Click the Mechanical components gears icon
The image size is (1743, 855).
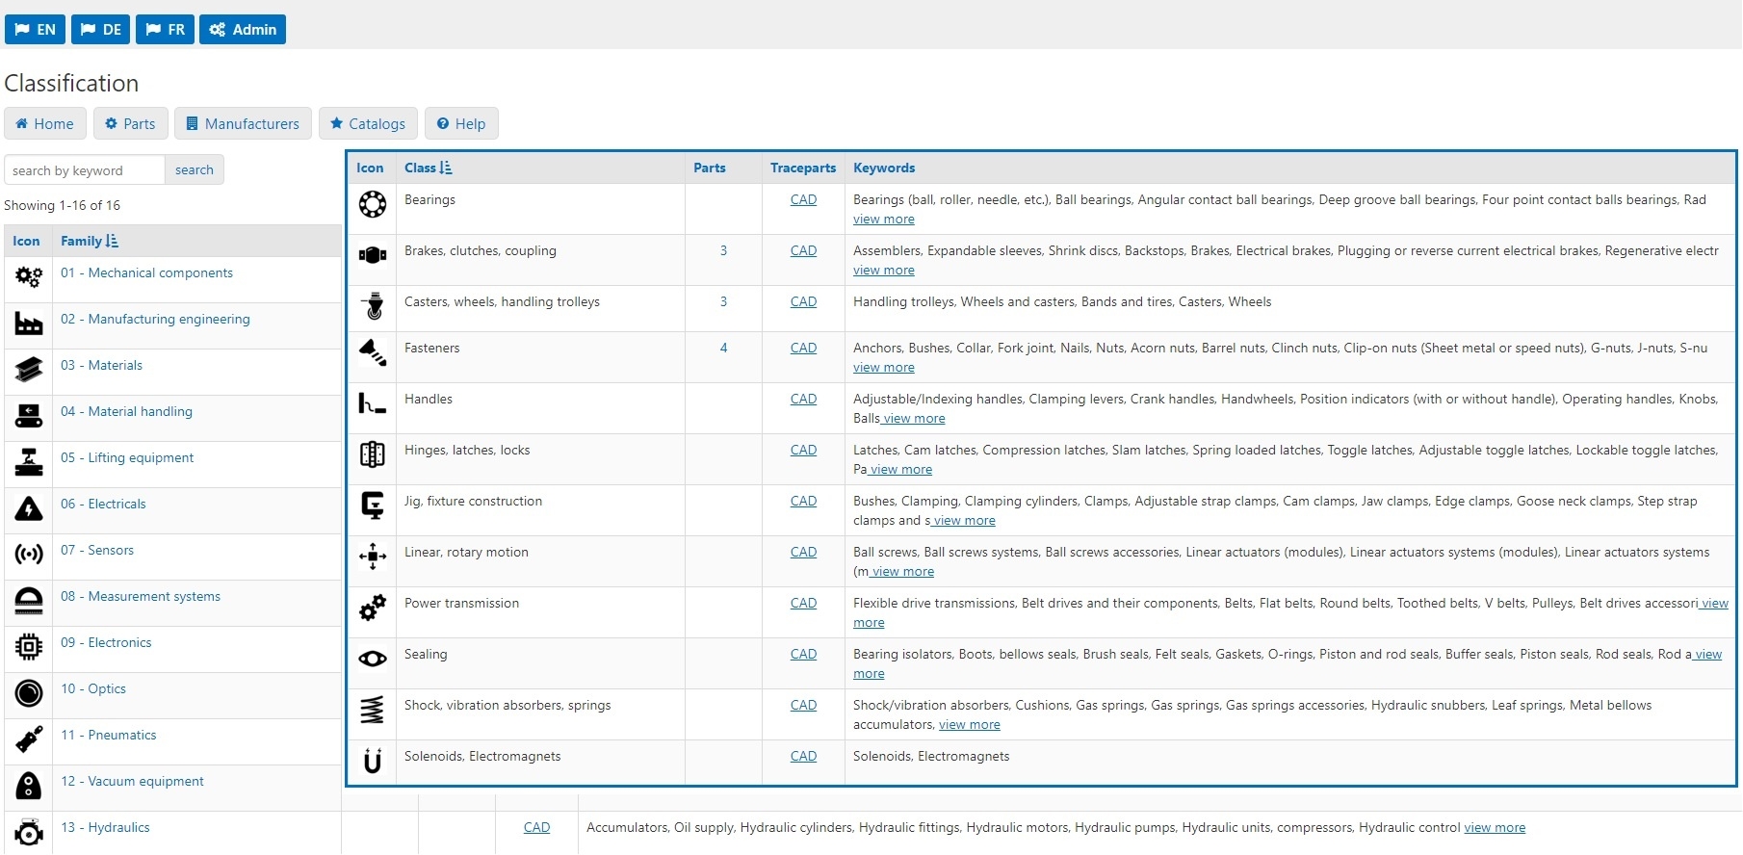(x=29, y=277)
